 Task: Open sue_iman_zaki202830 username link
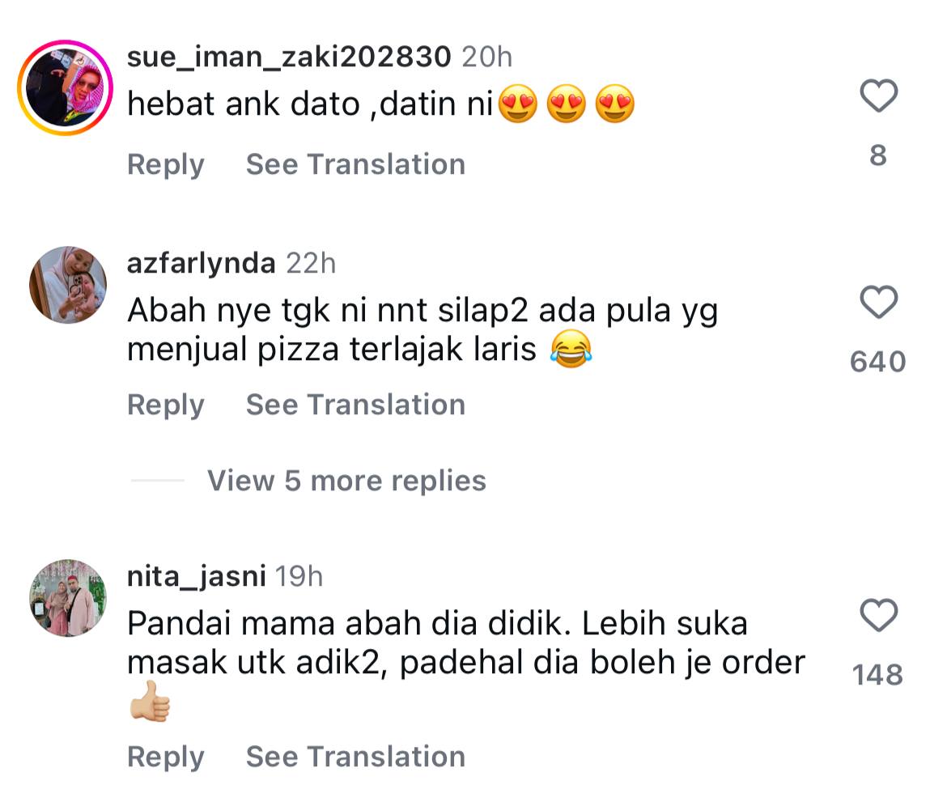pos(288,57)
